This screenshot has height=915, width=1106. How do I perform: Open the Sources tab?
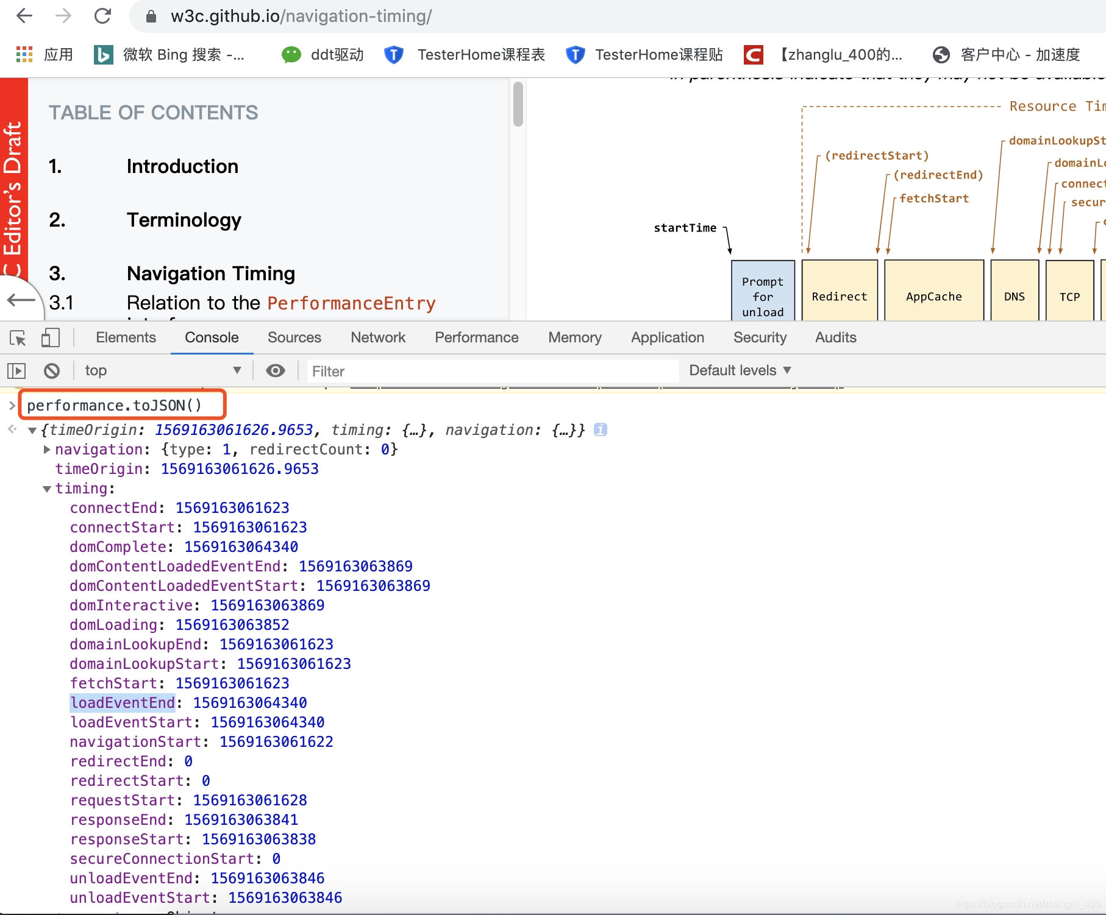point(294,337)
